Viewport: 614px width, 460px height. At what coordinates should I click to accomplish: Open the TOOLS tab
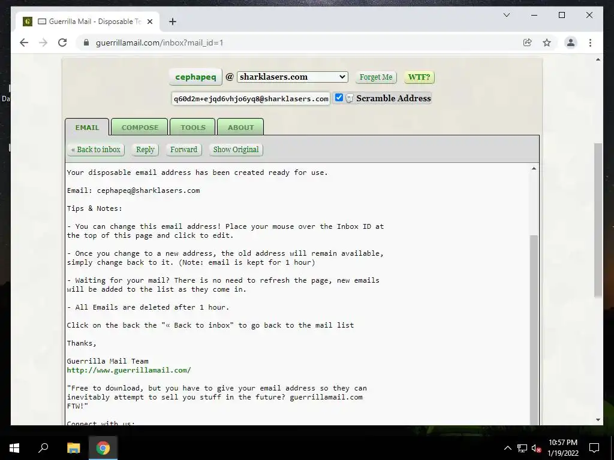click(192, 127)
